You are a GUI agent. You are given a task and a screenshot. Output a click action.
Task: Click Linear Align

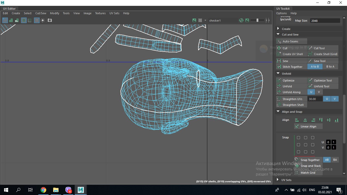[308, 126]
